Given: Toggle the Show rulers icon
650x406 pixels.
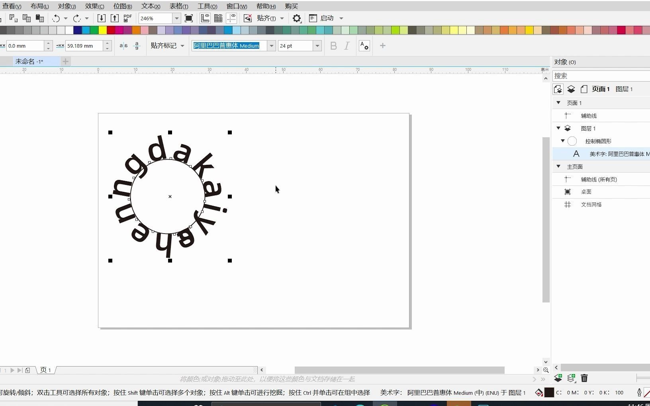Looking at the screenshot, I should (205, 18).
